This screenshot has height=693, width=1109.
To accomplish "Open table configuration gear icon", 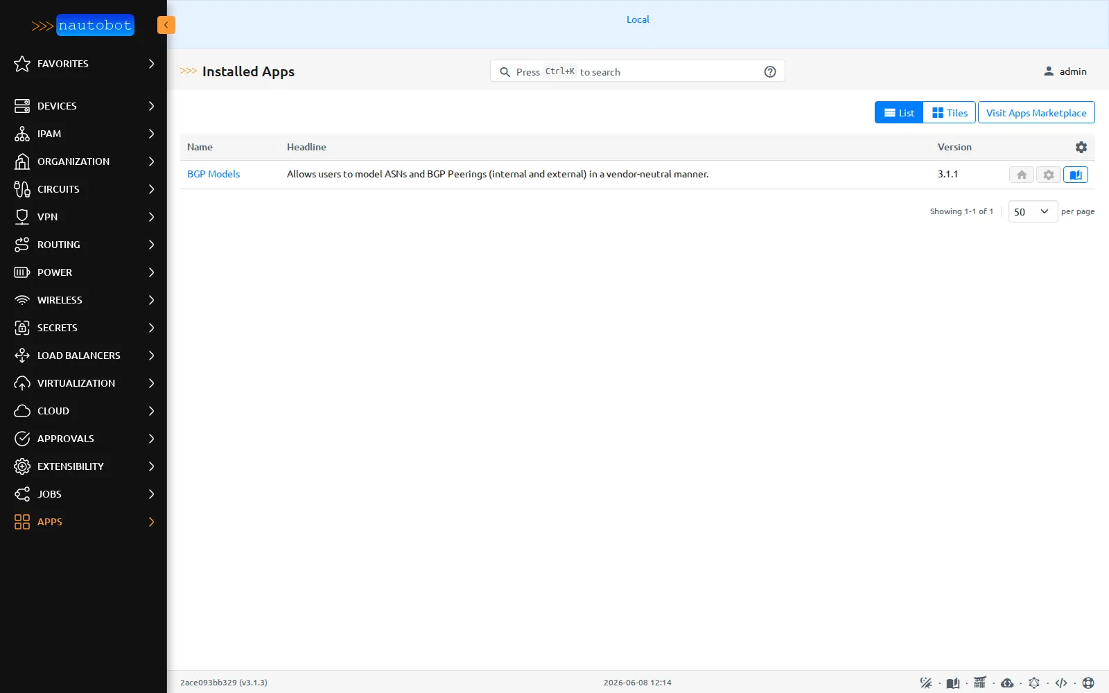I will point(1081,147).
